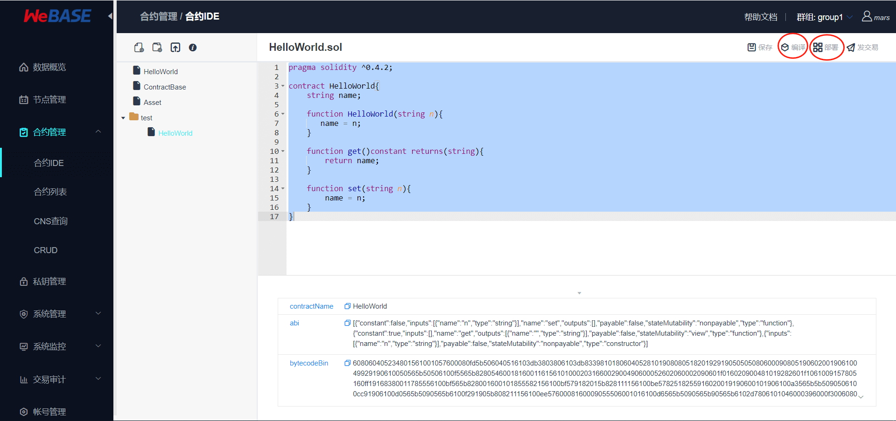Create a new contract folder
Viewport: 896px width, 421px height.
click(157, 47)
